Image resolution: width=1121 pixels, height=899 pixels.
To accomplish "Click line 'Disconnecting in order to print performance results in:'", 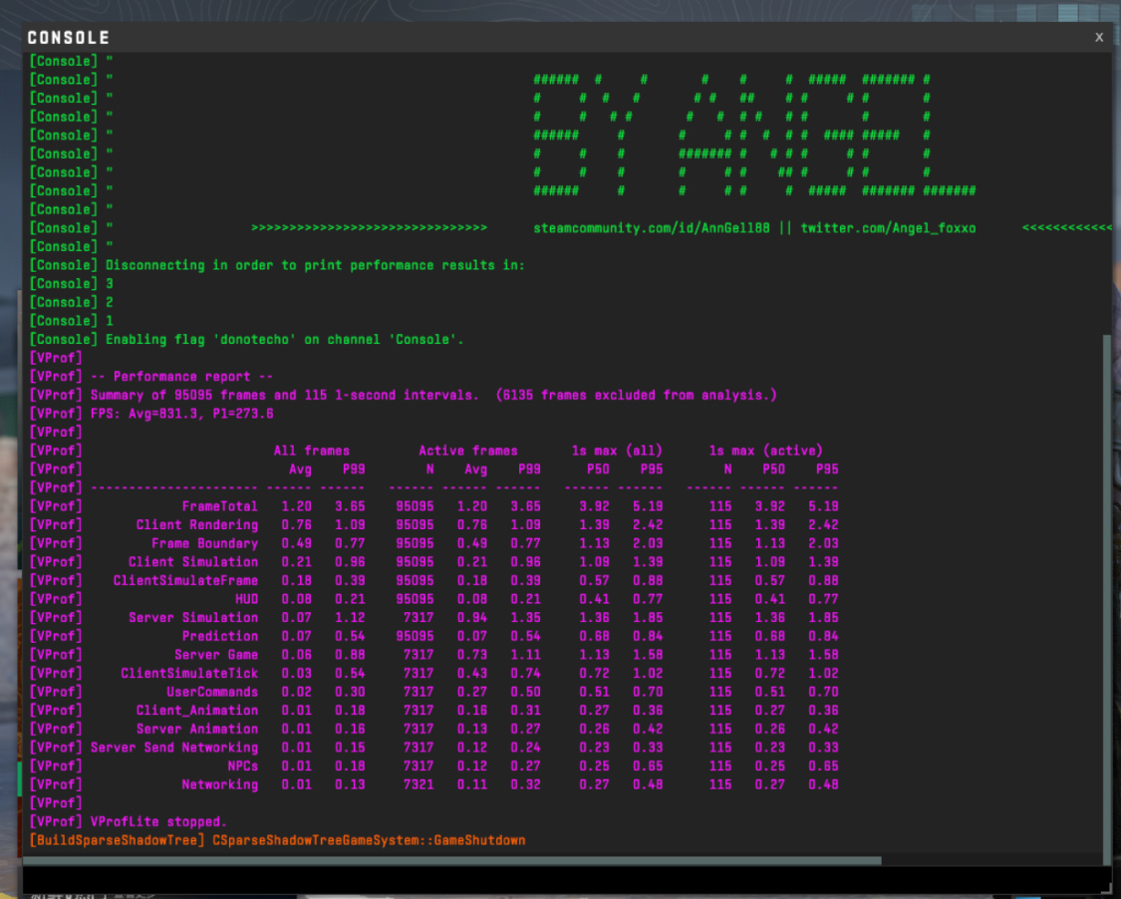I will (x=277, y=265).
